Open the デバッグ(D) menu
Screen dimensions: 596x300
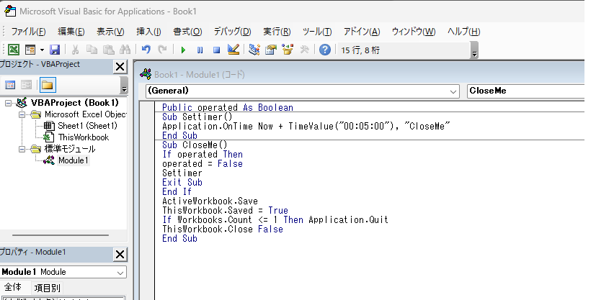[232, 32]
